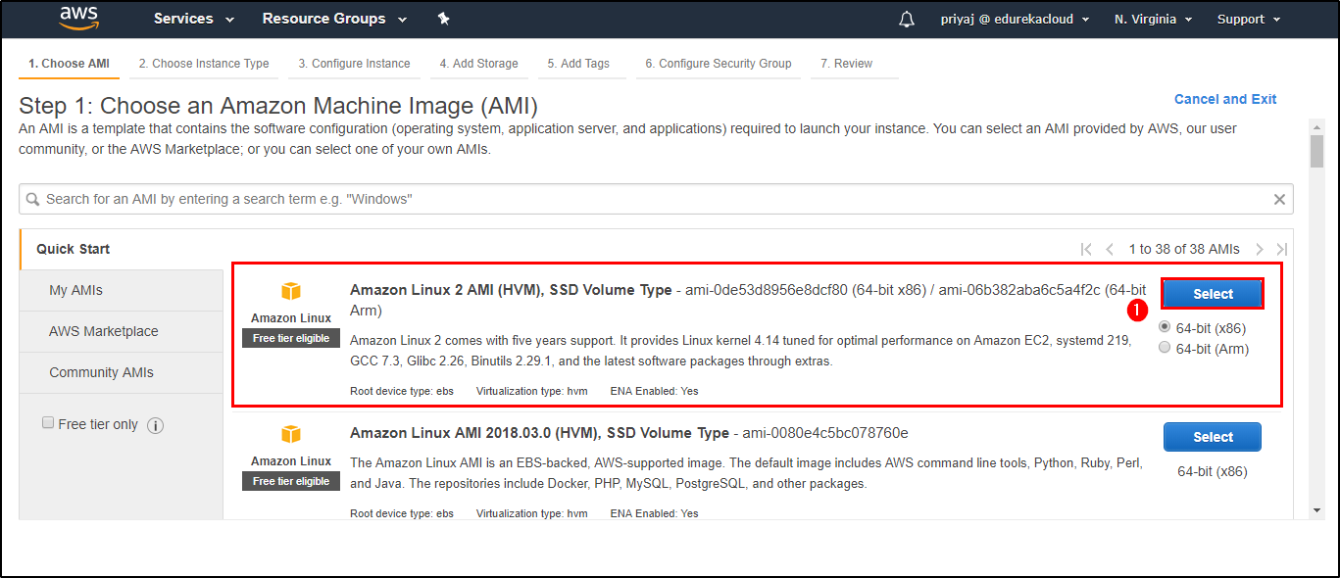Switch to the 2. Choose Instance Type tab
This screenshot has height=578, width=1340.
(x=204, y=64)
